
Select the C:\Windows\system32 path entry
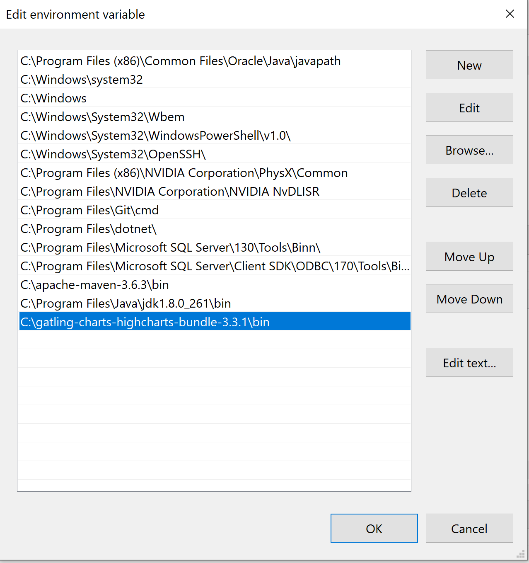(x=81, y=80)
